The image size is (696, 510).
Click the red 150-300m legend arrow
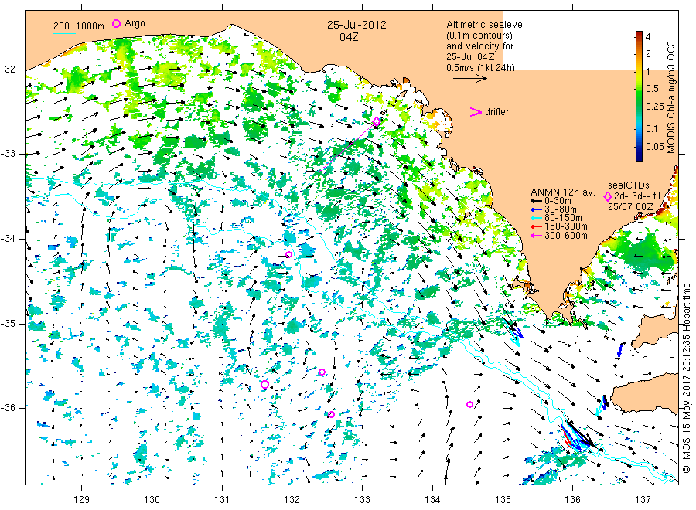pos(536,227)
